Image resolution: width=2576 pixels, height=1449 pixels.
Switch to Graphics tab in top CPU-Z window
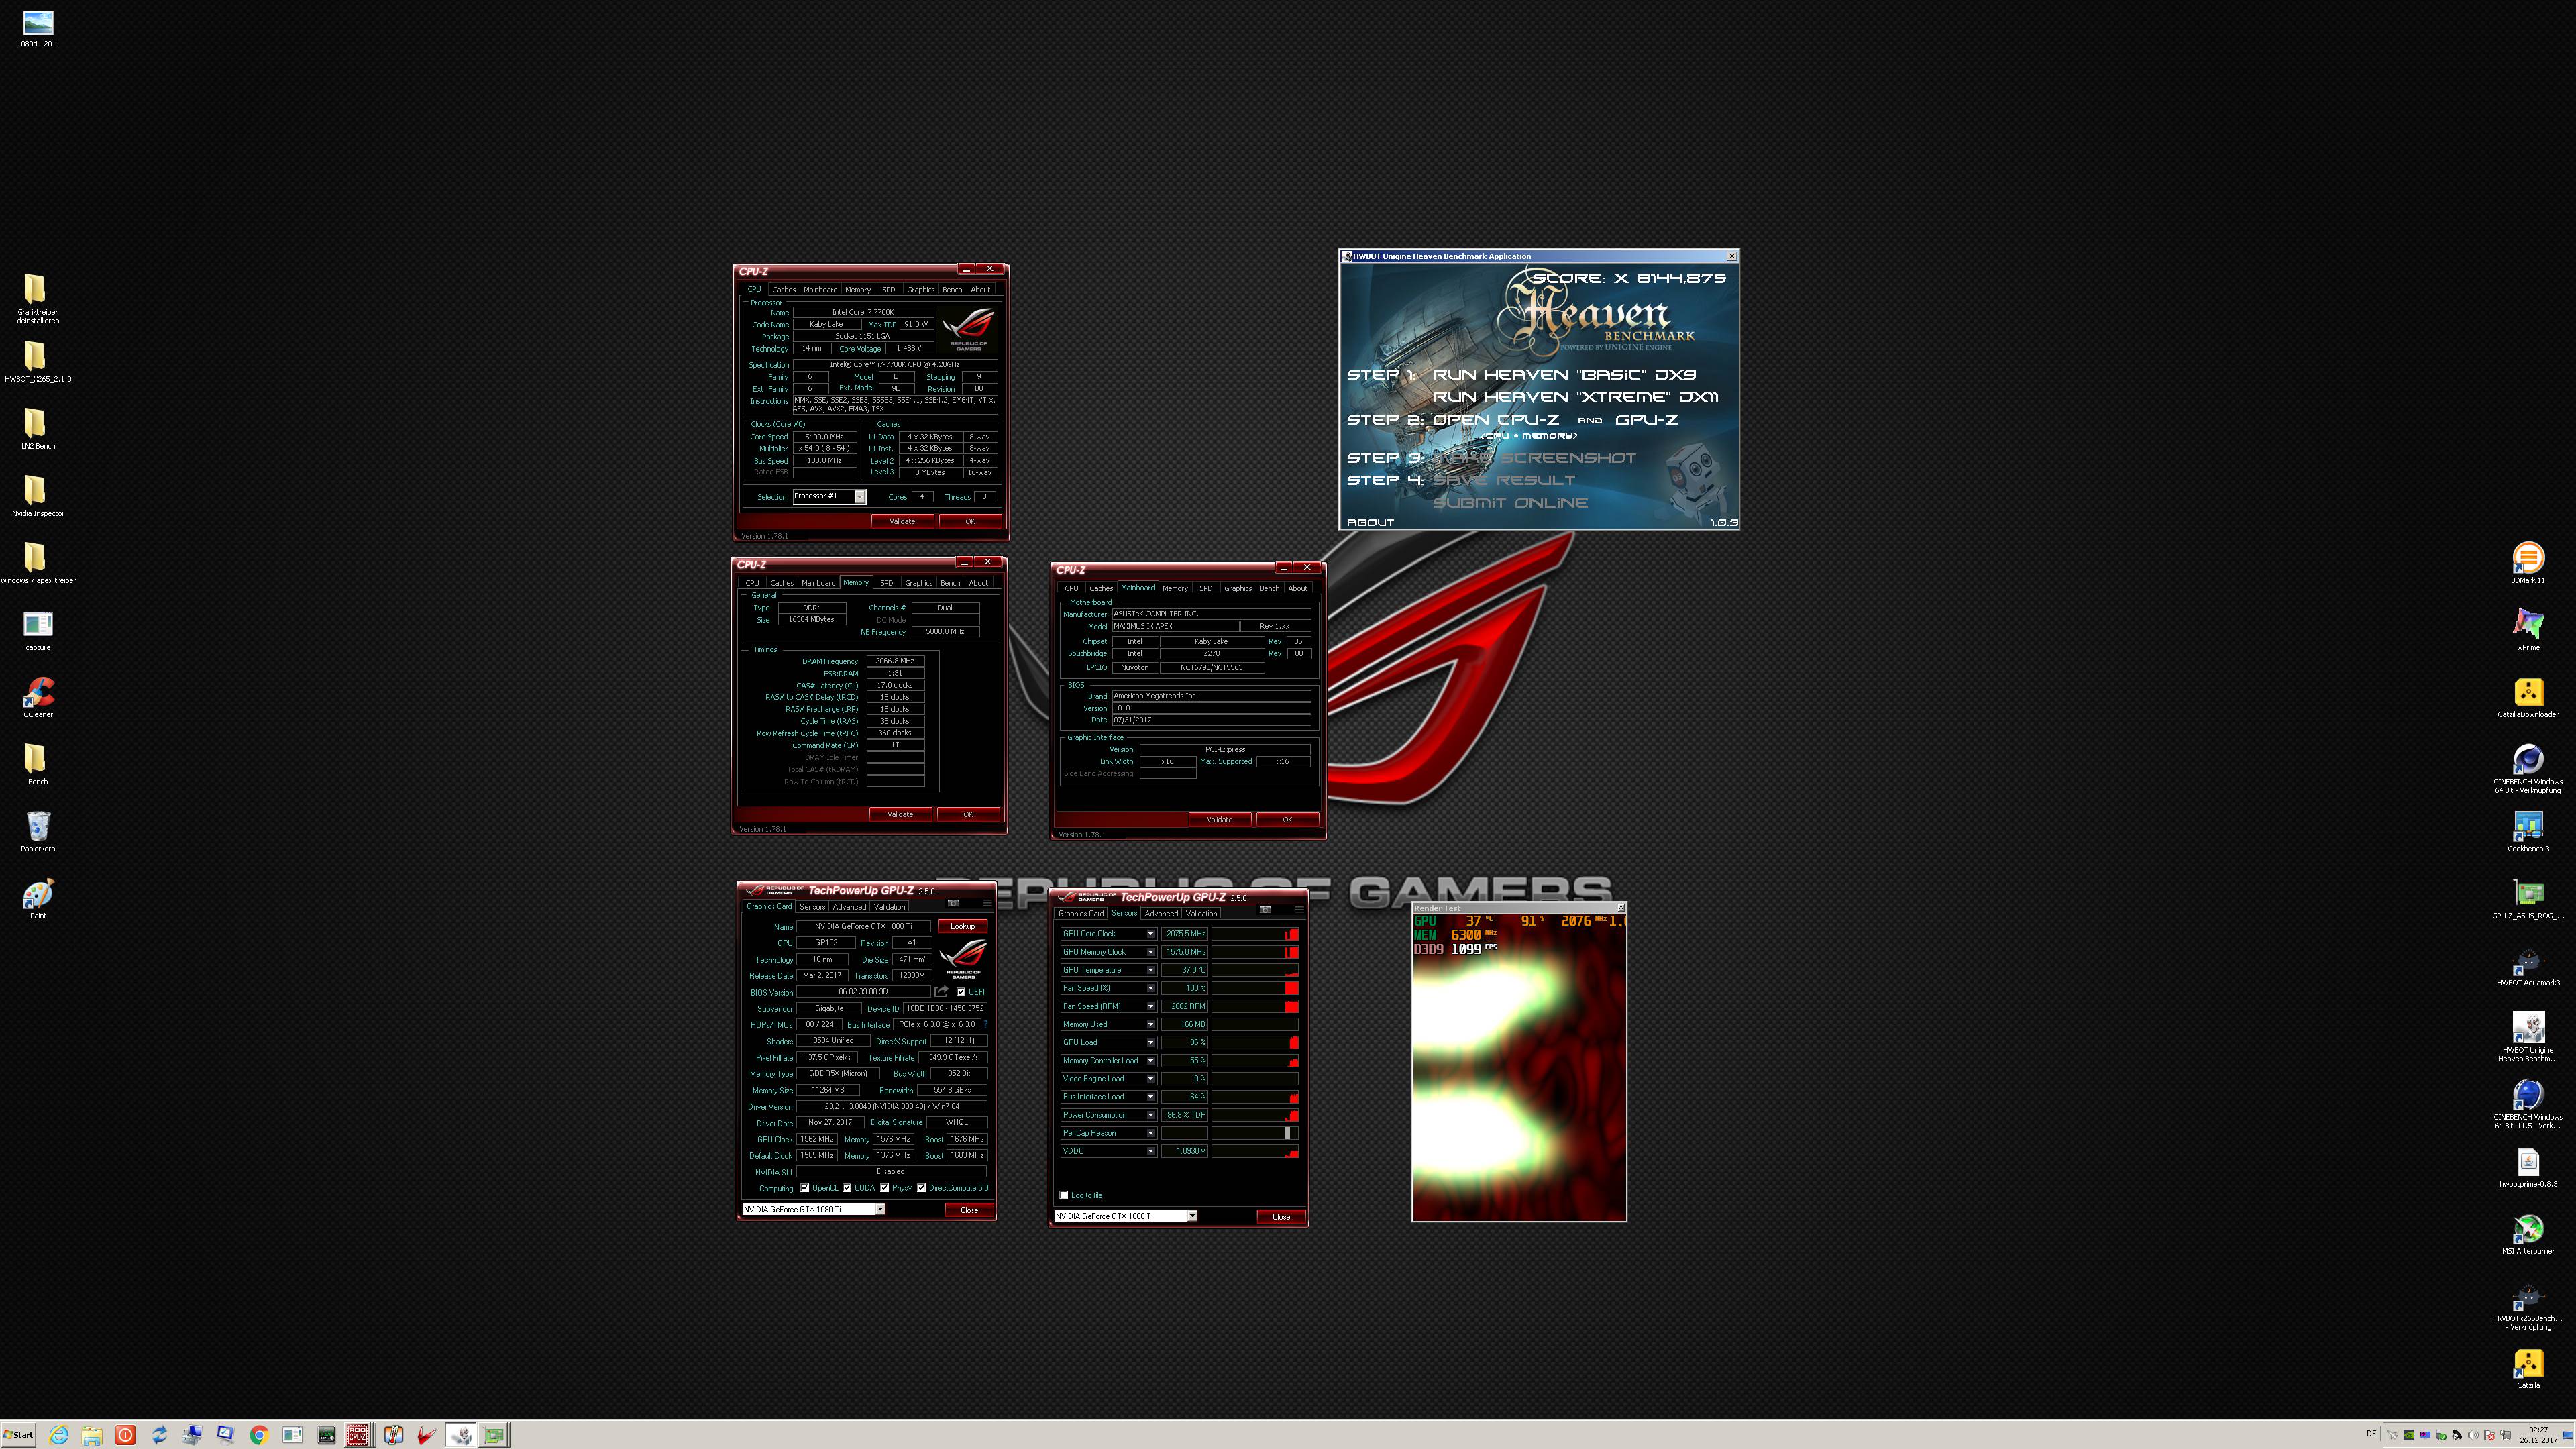920,290
